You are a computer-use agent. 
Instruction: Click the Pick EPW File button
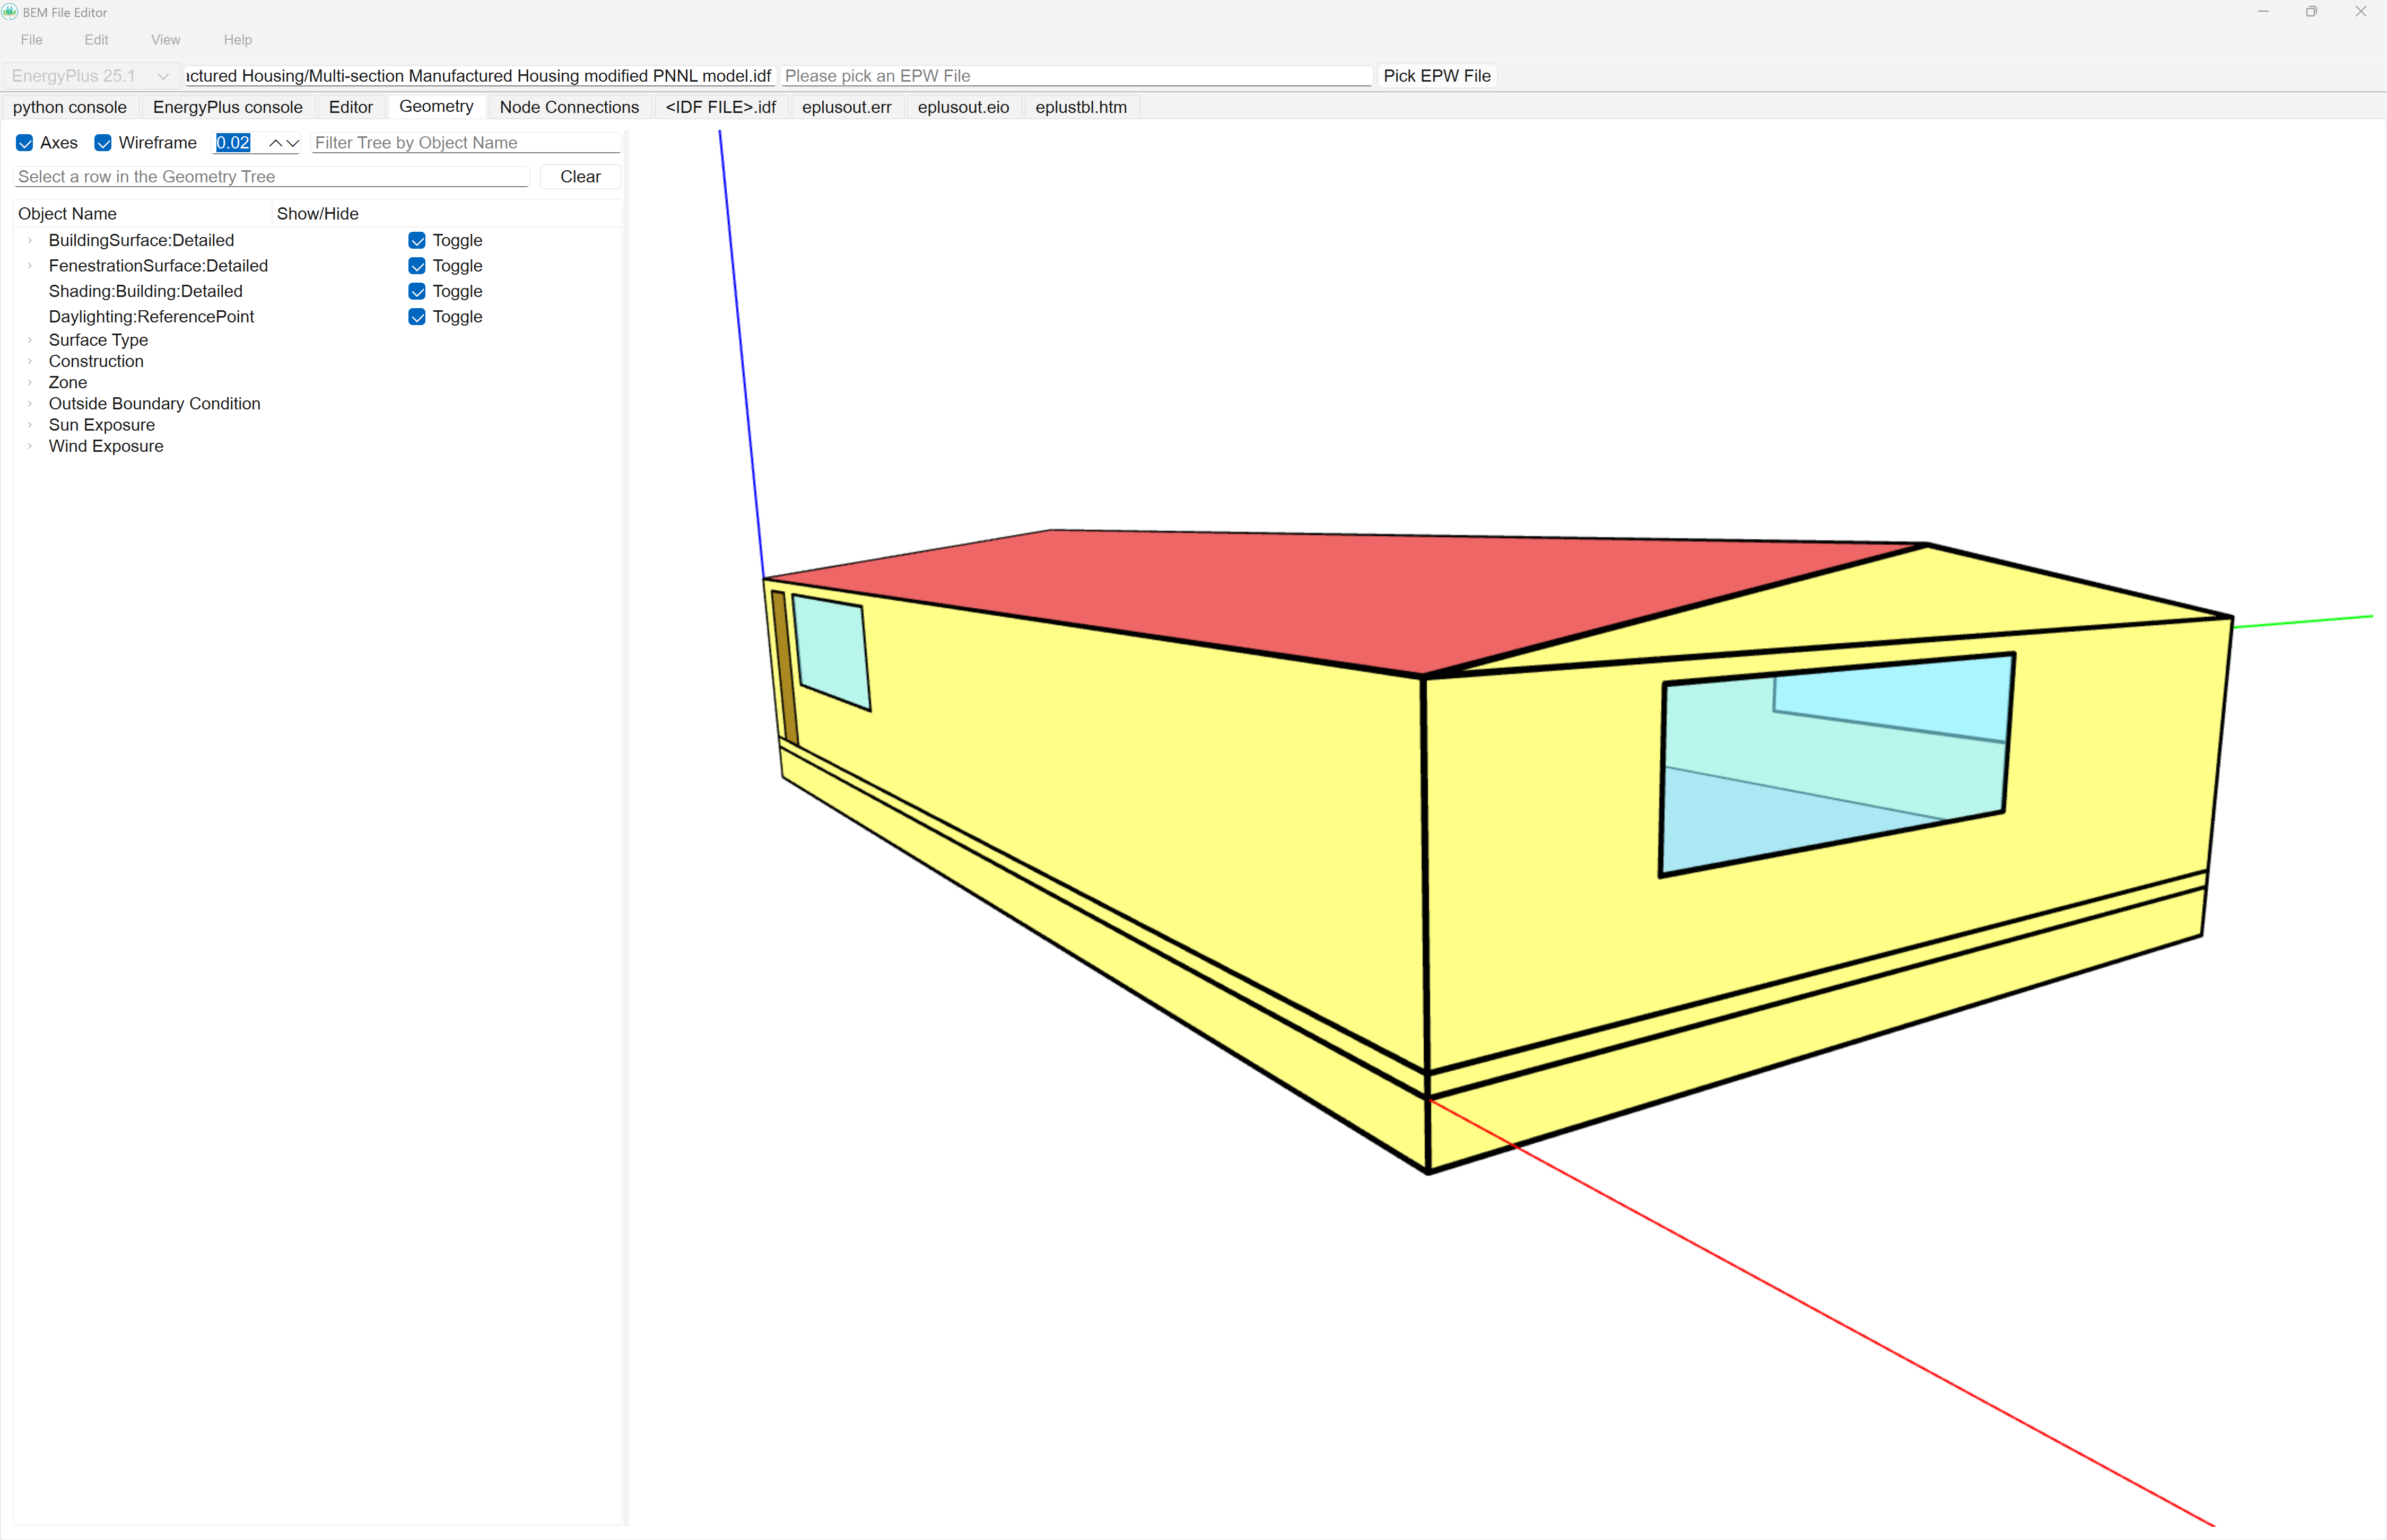click(x=1437, y=76)
